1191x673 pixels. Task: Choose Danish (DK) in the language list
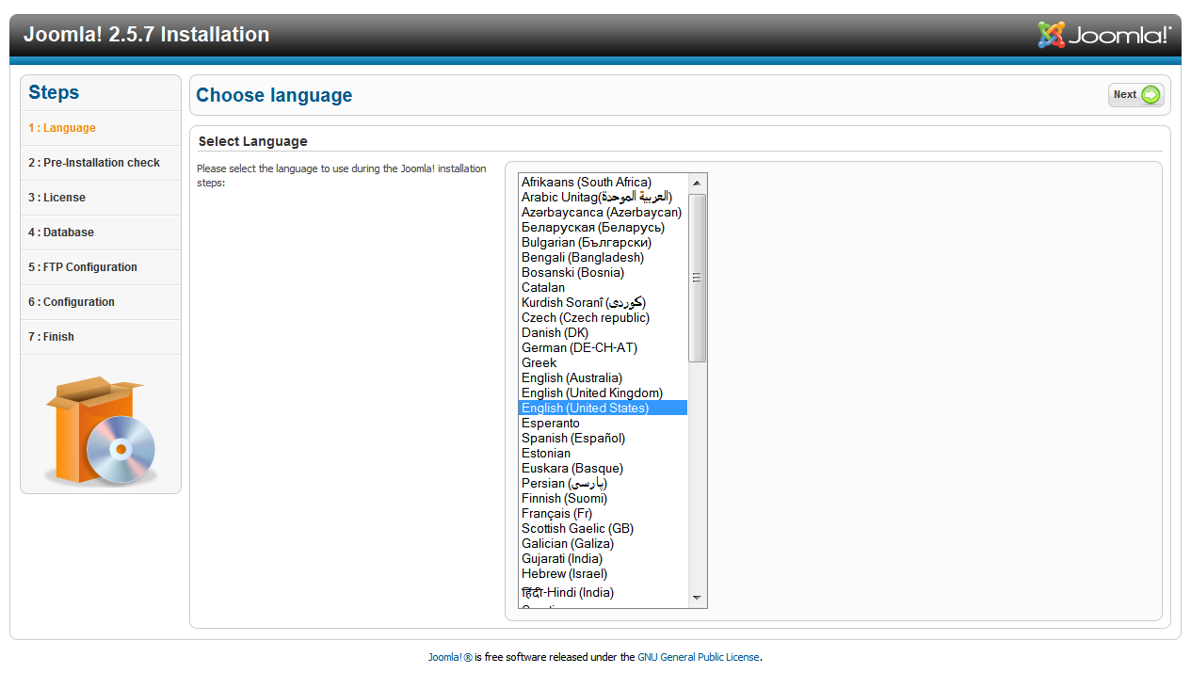point(603,333)
